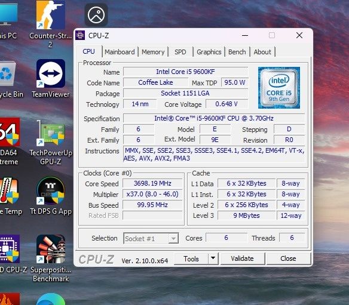Click the Code Name value Coffee Lake
The height and width of the screenshot is (305, 349).
[155, 82]
